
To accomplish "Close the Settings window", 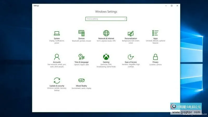I will pos(177,5).
